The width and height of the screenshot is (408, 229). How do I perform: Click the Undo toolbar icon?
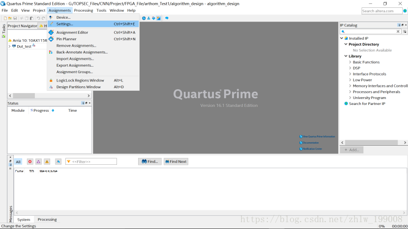(38, 18)
